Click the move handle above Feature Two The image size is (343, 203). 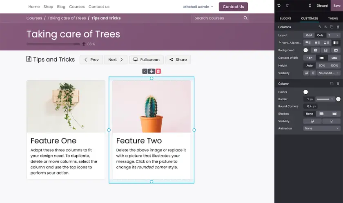pyautogui.click(x=151, y=71)
